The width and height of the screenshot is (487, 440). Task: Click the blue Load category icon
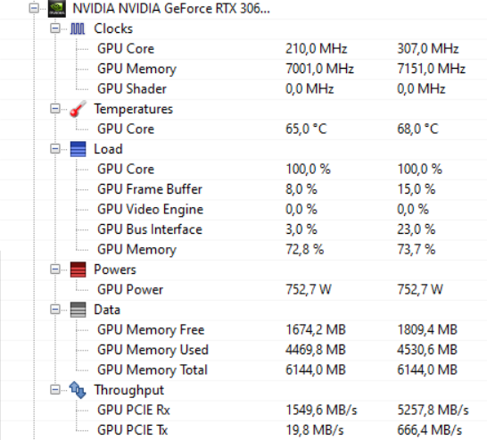pos(78,149)
